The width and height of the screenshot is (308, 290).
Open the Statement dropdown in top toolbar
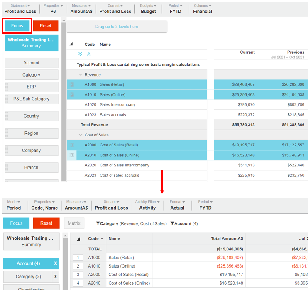pos(20,9)
